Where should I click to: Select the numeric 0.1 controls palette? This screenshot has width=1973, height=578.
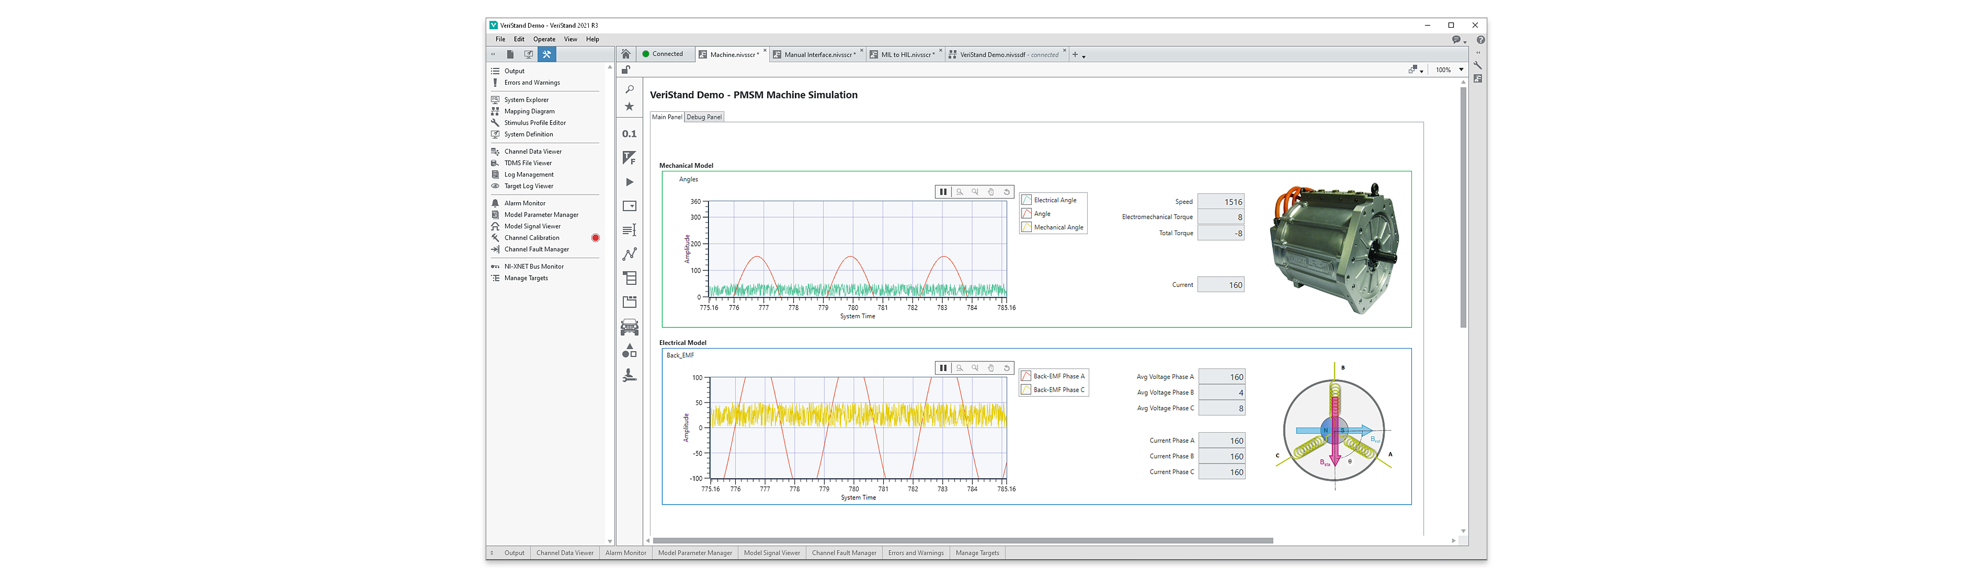pyautogui.click(x=629, y=134)
